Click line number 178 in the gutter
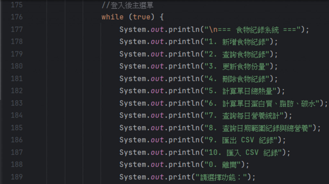Screen dimensions: 329x184 click(x=17, y=41)
